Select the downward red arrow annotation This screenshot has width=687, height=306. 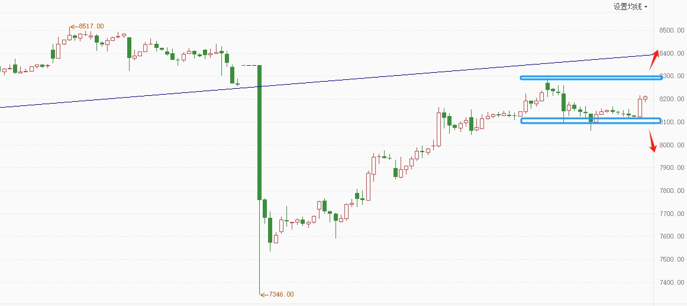(653, 141)
